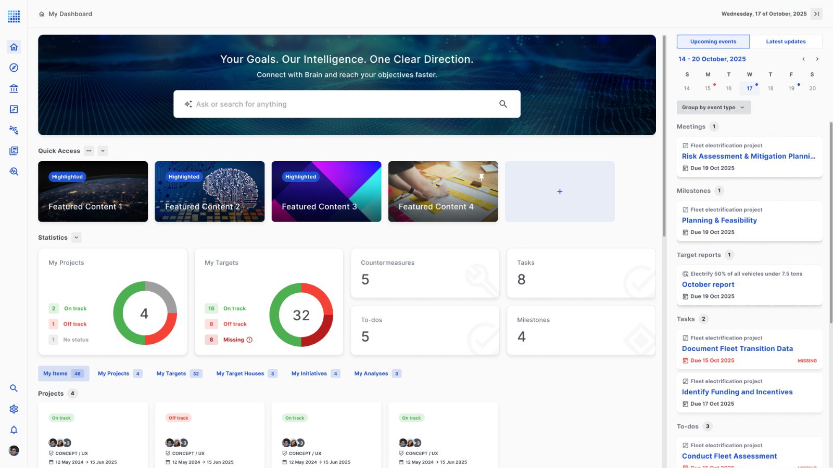The image size is (833, 468).
Task: Open the Off track project card
Action: pyautogui.click(x=209, y=435)
